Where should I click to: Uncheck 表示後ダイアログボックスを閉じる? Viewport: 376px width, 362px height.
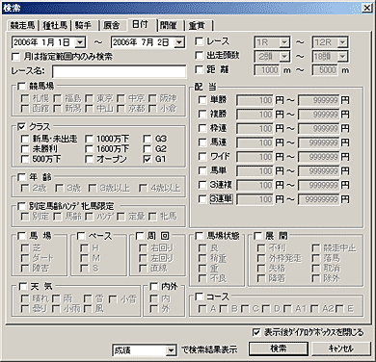pyautogui.click(x=256, y=332)
